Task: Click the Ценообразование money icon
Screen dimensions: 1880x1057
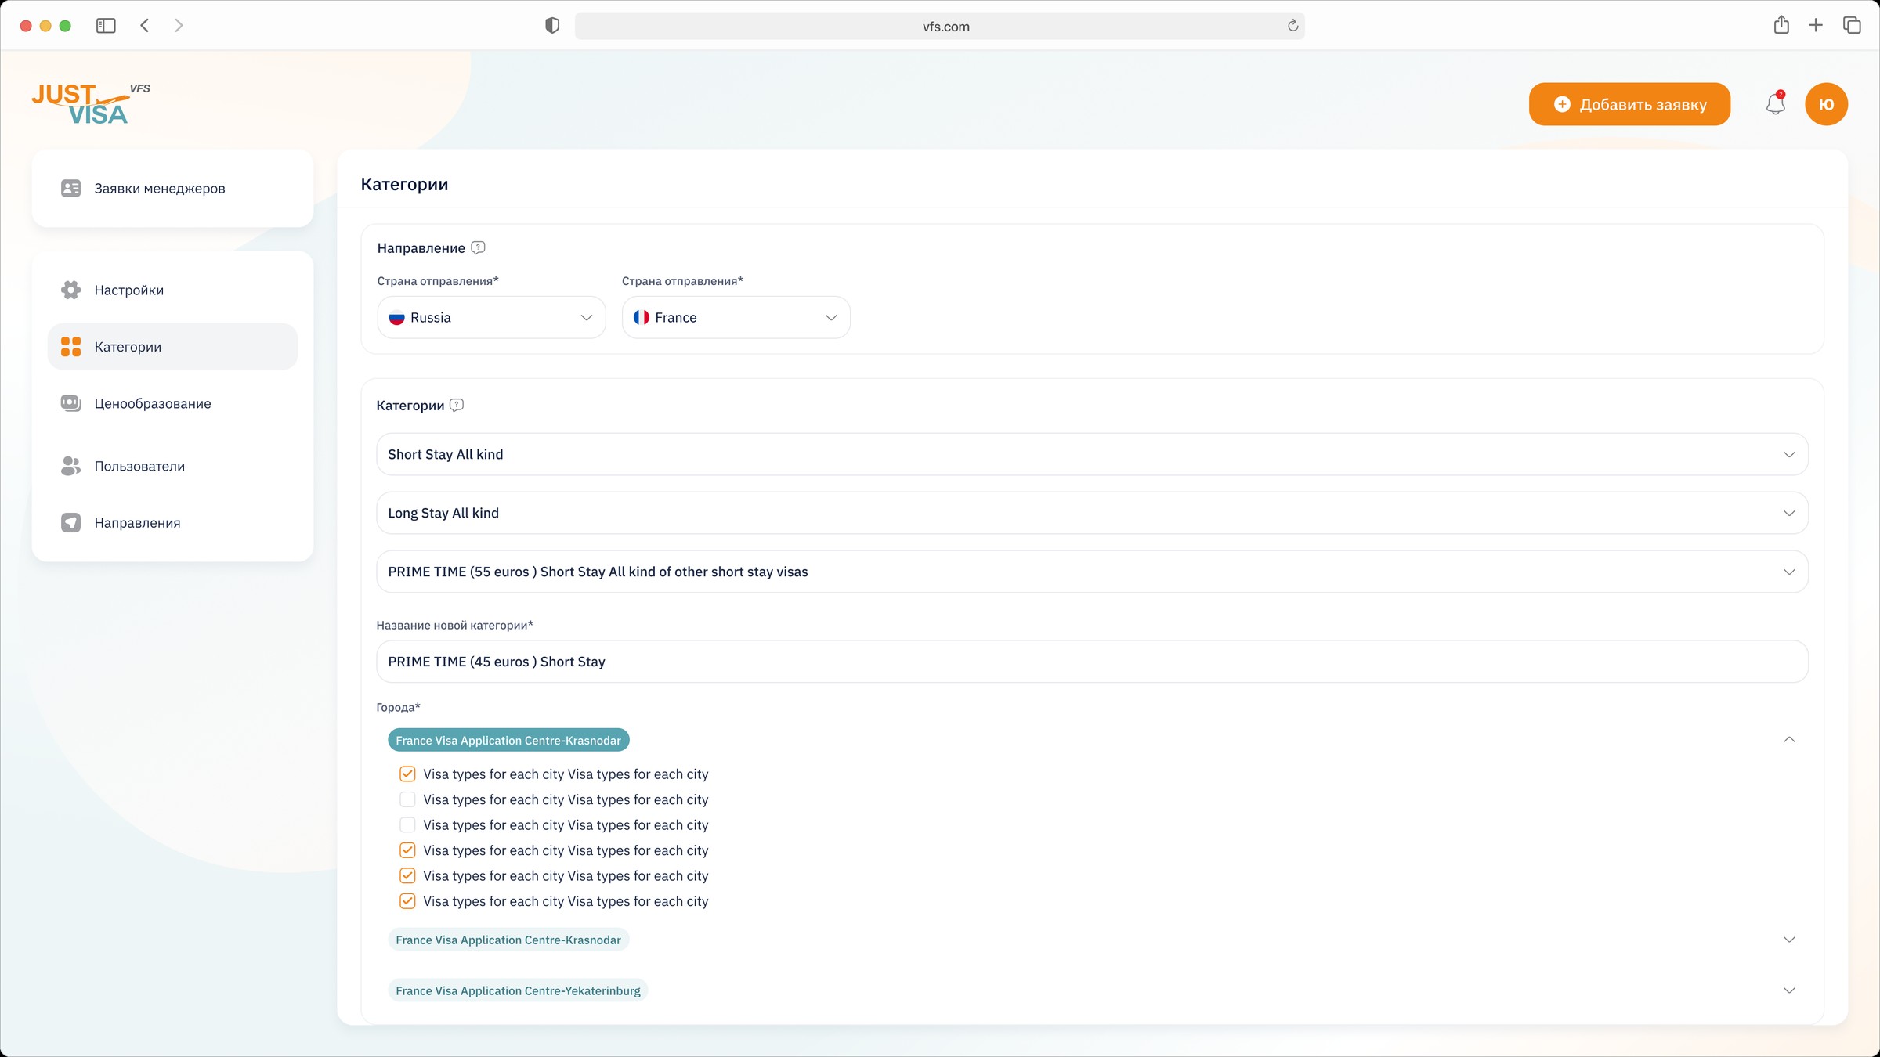Action: (x=70, y=403)
